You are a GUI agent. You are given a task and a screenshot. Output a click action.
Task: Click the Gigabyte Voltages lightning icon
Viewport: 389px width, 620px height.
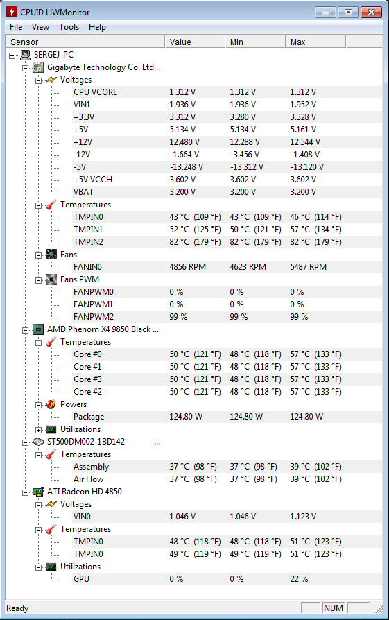click(x=51, y=80)
